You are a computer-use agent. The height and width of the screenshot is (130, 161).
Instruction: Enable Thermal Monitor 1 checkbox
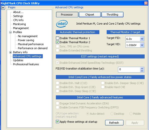point(57,38)
